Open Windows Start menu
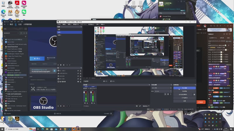 (x=2, y=129)
